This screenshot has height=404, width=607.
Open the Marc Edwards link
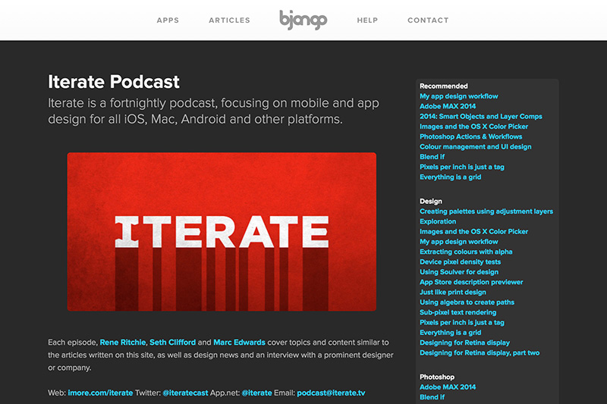coord(239,342)
